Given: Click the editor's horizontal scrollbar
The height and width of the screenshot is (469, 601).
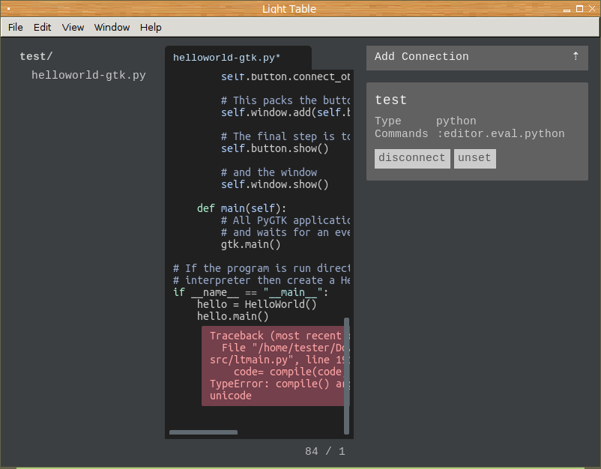Looking at the screenshot, I should click(203, 432).
